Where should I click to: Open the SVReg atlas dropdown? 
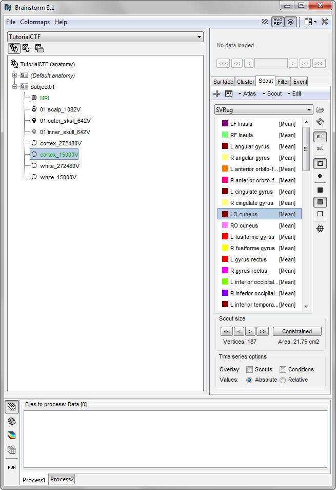click(x=263, y=109)
